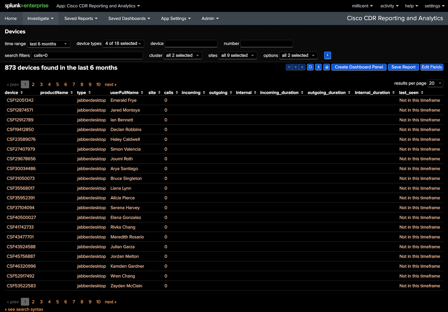Image resolution: width=448 pixels, height=312 pixels.
Task: Go to page 2 in top pagination
Action: 33,85
